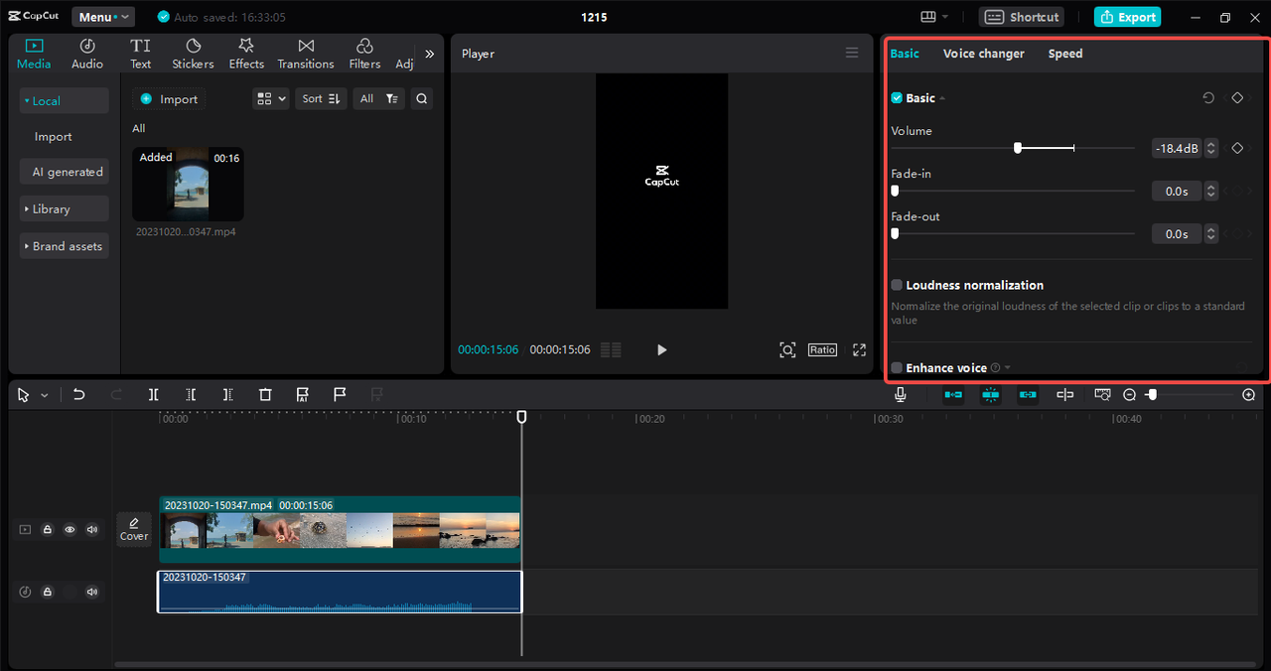1271x671 pixels.
Task: Mute the audio track speaker icon
Action: (x=92, y=593)
